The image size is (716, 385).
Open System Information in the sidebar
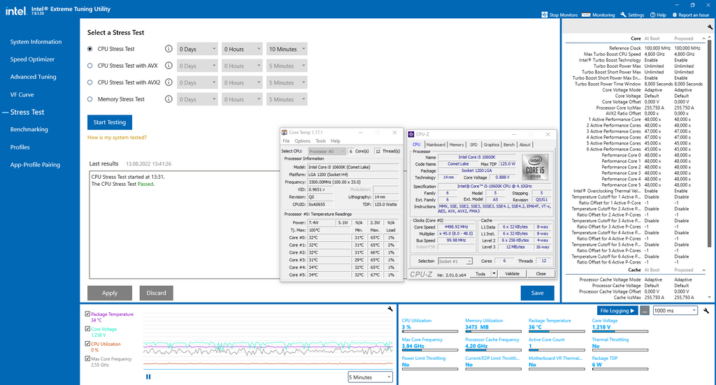click(36, 41)
